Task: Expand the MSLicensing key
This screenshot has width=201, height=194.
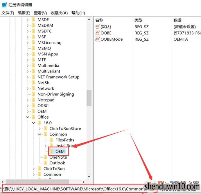Action: (x=28, y=43)
